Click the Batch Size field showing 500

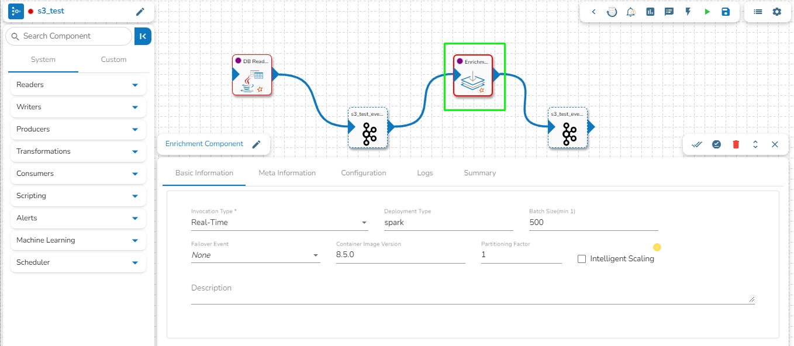(x=593, y=223)
